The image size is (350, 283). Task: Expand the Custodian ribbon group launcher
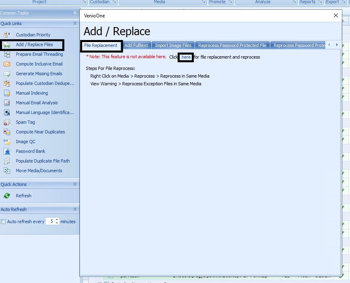click(x=115, y=2)
